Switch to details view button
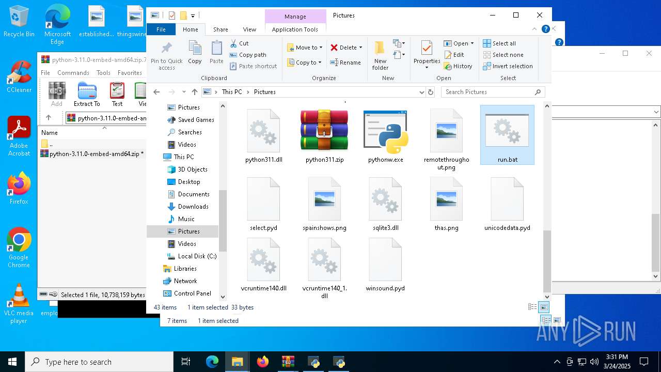 532,307
